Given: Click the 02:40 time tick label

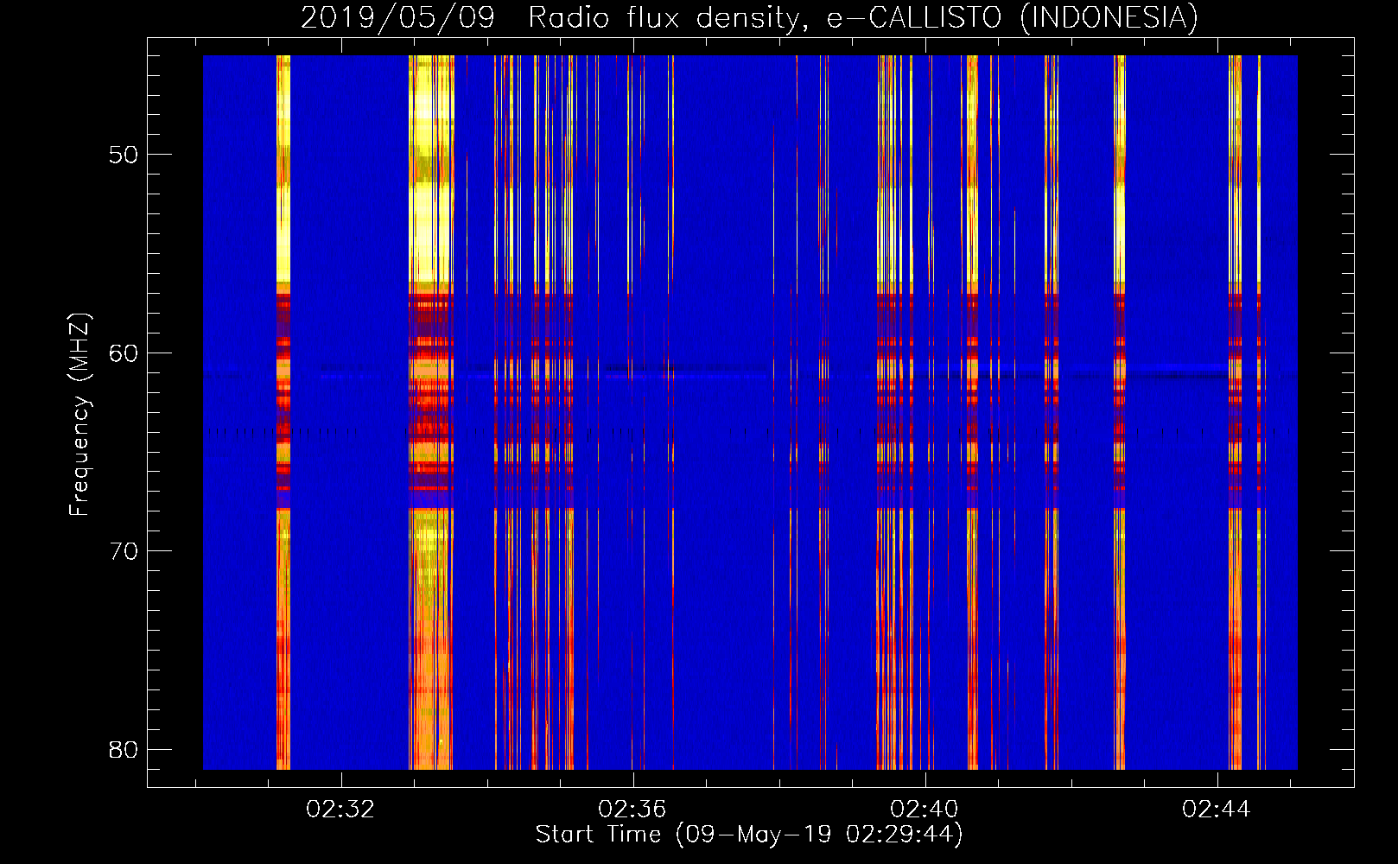Looking at the screenshot, I should 925,809.
